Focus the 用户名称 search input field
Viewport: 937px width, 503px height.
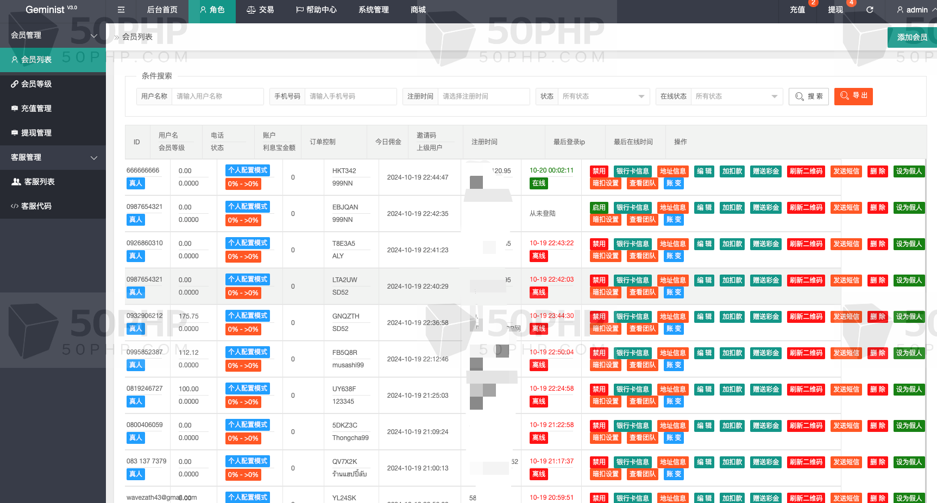pos(217,97)
